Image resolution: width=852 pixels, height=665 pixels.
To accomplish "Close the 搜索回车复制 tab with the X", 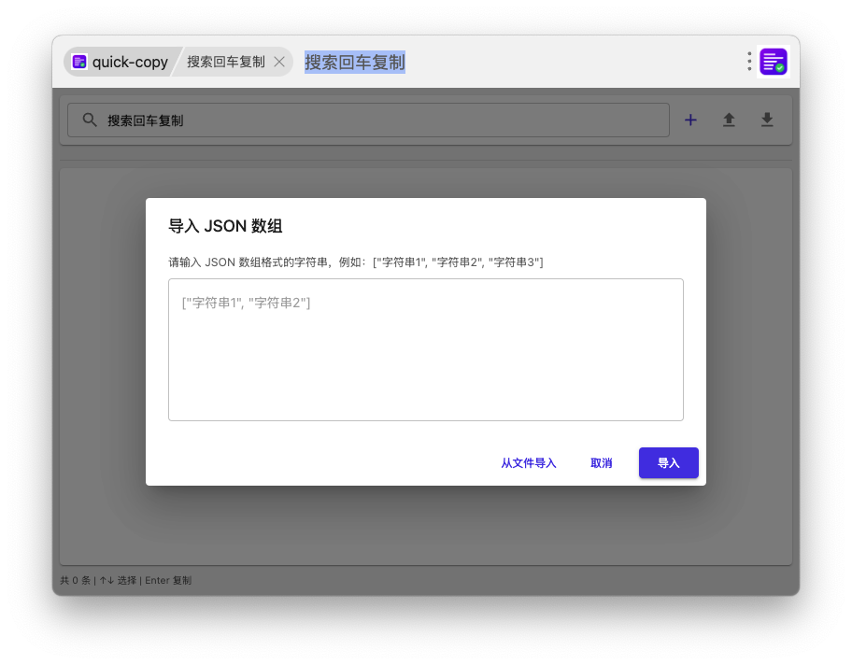I will click(278, 63).
